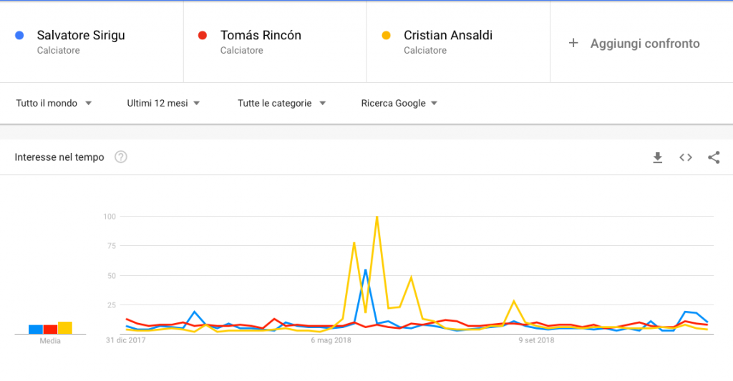Expand the Ultimi 12 mesi time range

pyautogui.click(x=163, y=103)
